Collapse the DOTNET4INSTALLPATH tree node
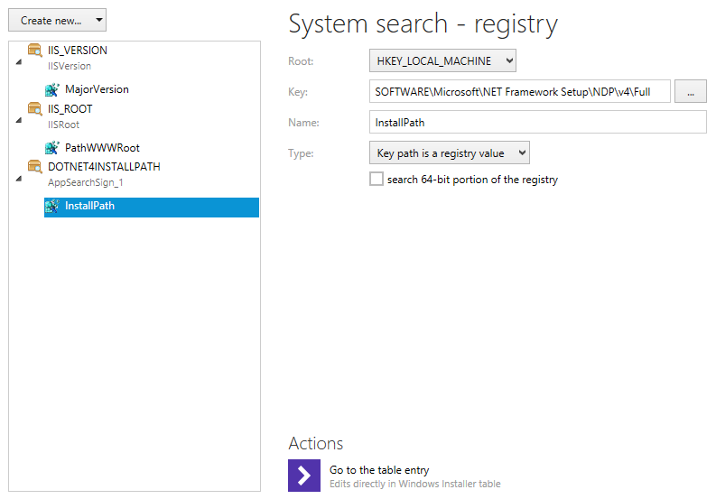 [x=19, y=178]
